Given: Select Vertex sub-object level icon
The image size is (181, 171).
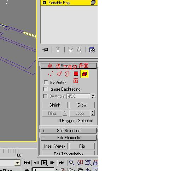Looking at the screenshot, I should click(x=51, y=74).
